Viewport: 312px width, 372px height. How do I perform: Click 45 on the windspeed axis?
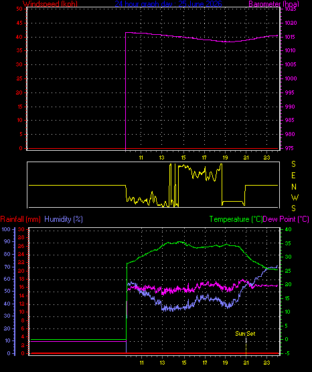coord(19,23)
